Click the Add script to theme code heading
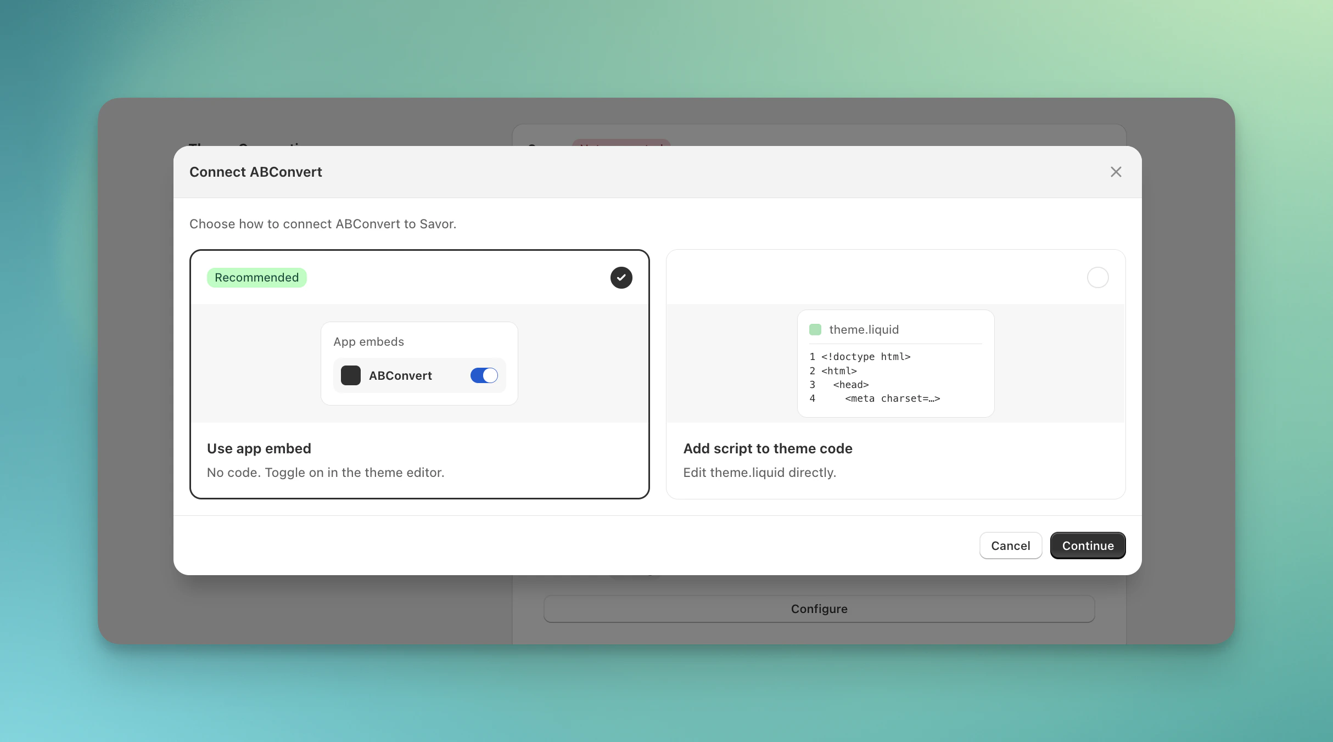Viewport: 1333px width, 742px height. [x=768, y=448]
